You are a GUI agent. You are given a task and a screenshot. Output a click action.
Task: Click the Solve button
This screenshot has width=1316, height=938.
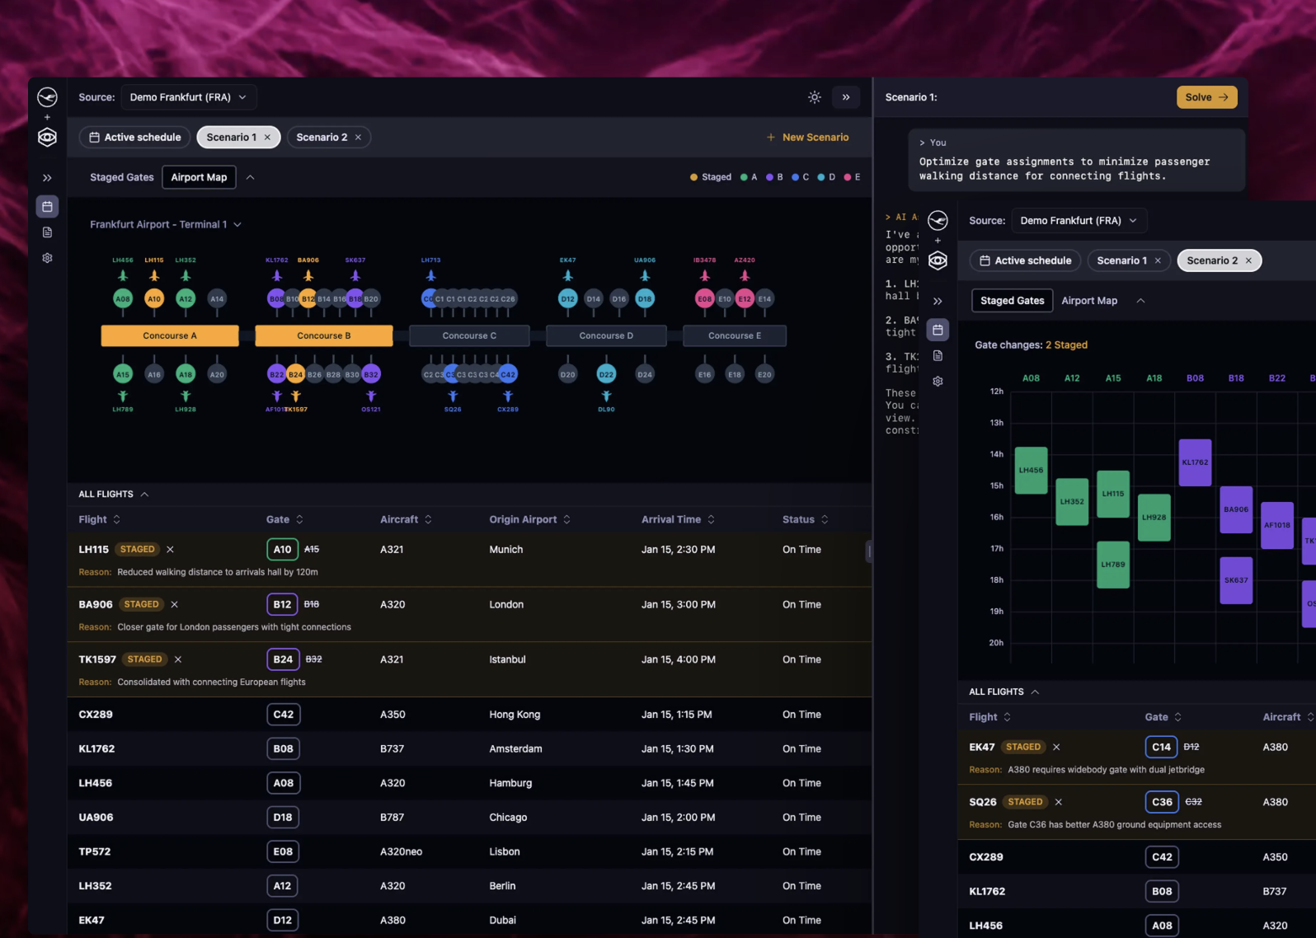[1206, 97]
